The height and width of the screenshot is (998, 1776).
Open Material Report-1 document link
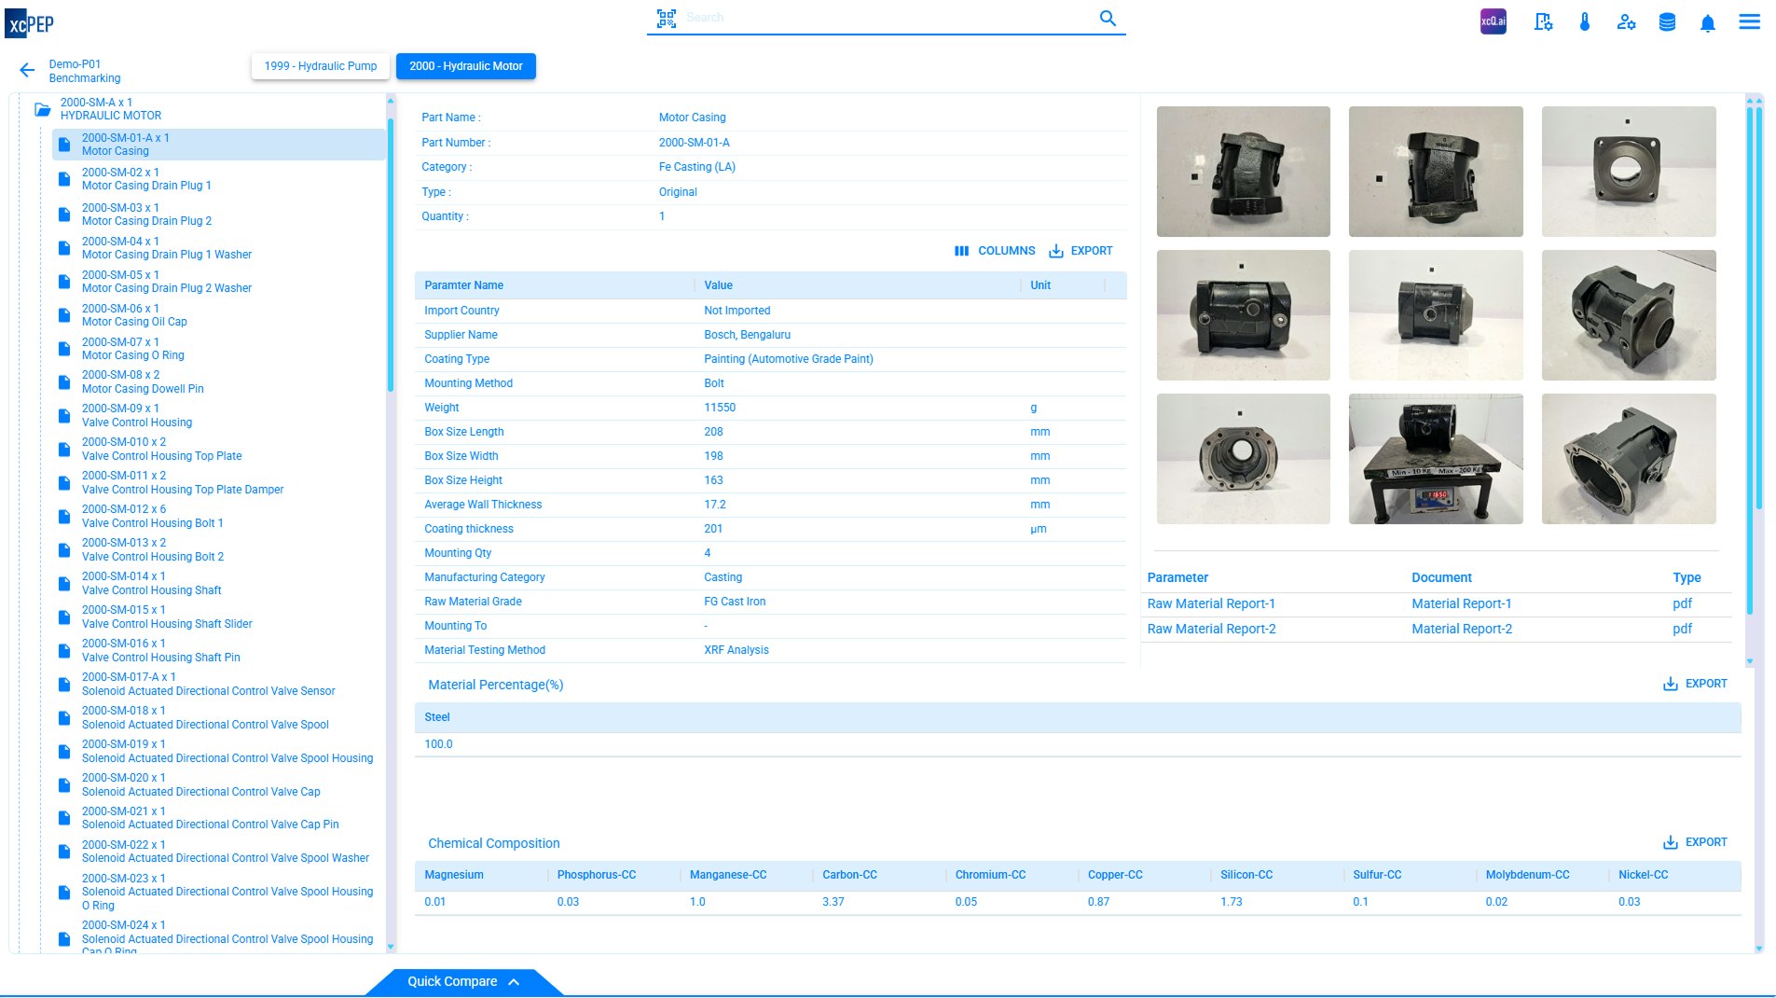point(1461,604)
